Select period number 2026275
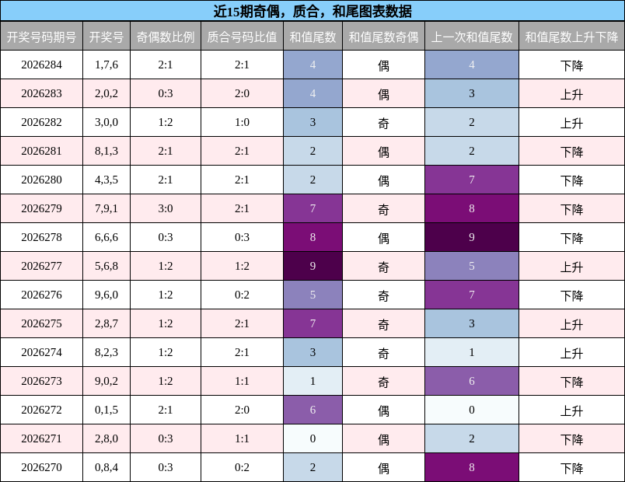The width and height of the screenshot is (625, 482). (41, 323)
